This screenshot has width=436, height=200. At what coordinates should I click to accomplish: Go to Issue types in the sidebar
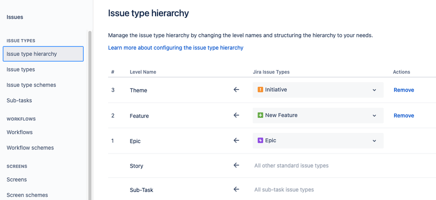(21, 69)
